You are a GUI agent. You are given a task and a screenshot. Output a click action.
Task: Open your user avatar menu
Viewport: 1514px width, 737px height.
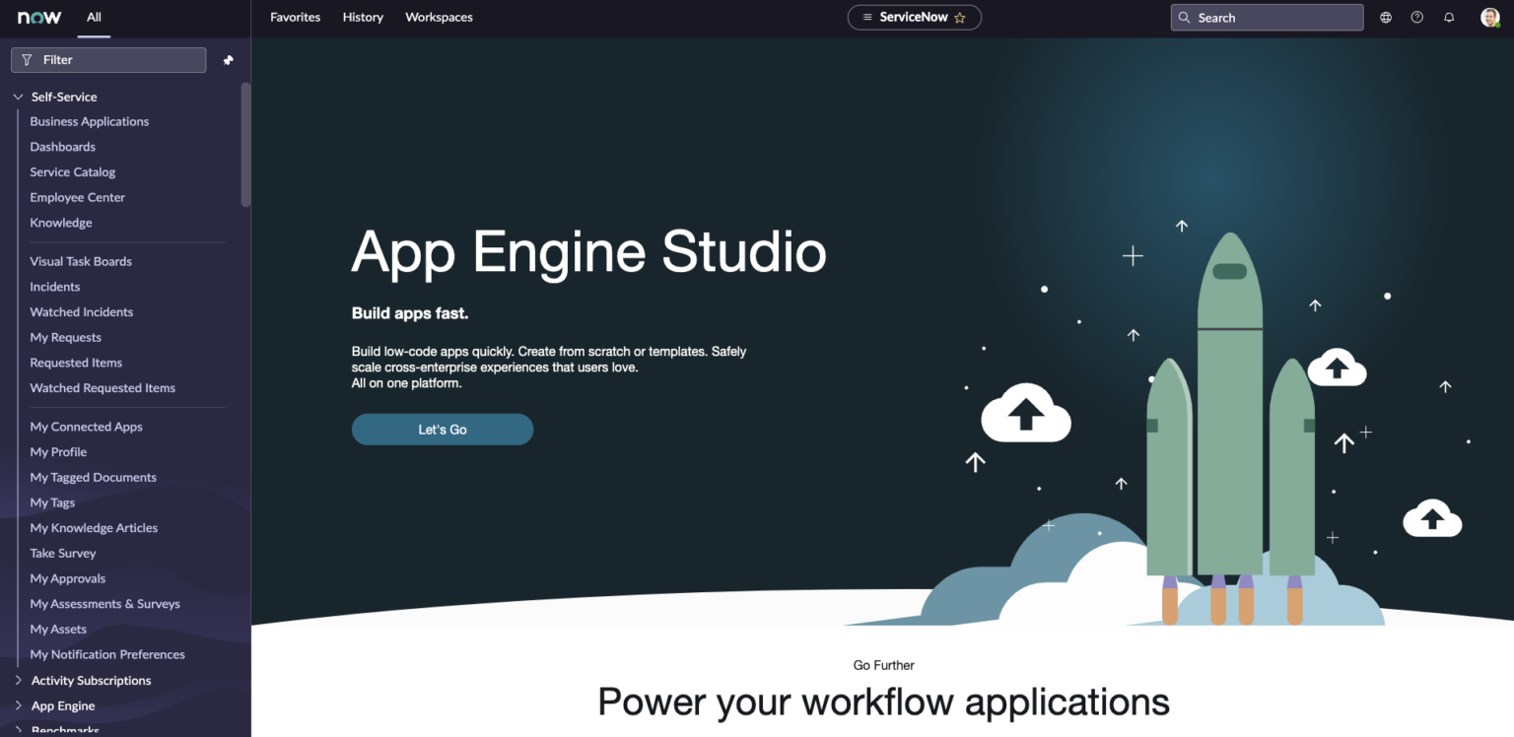tap(1489, 17)
